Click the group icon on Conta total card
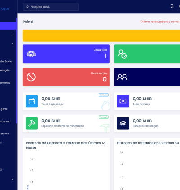This screenshot has width=180, height=190. click(x=31, y=54)
